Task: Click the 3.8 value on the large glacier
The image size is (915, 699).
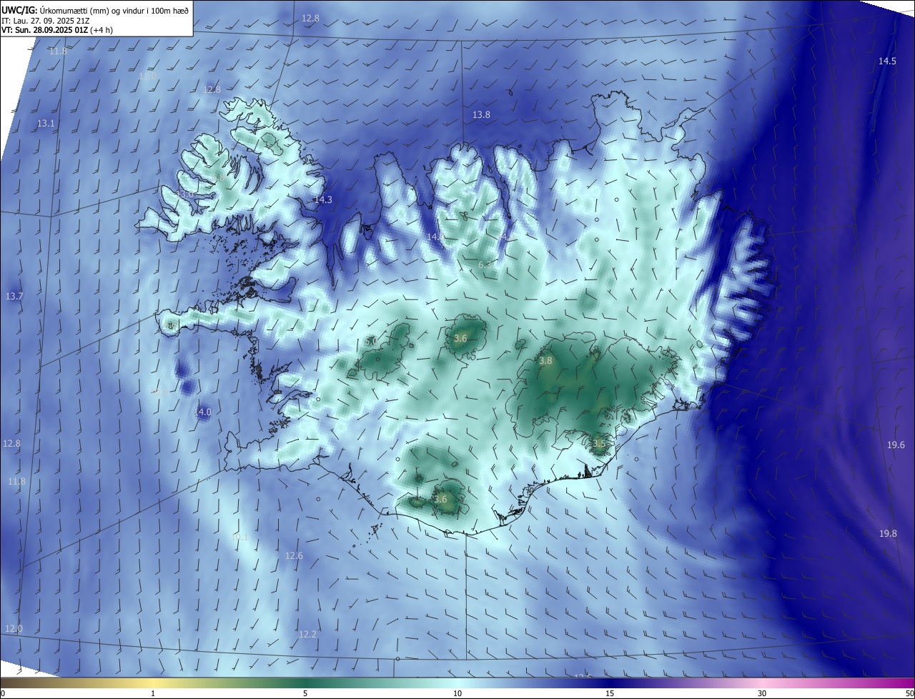Action: [x=545, y=362]
